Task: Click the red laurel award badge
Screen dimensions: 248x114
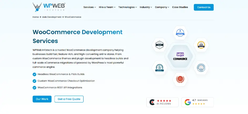Action: pyautogui.click(x=180, y=79)
